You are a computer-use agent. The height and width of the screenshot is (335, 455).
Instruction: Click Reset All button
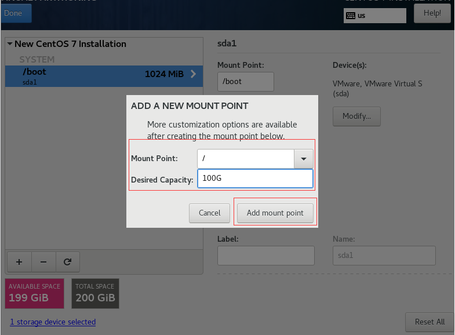click(429, 322)
